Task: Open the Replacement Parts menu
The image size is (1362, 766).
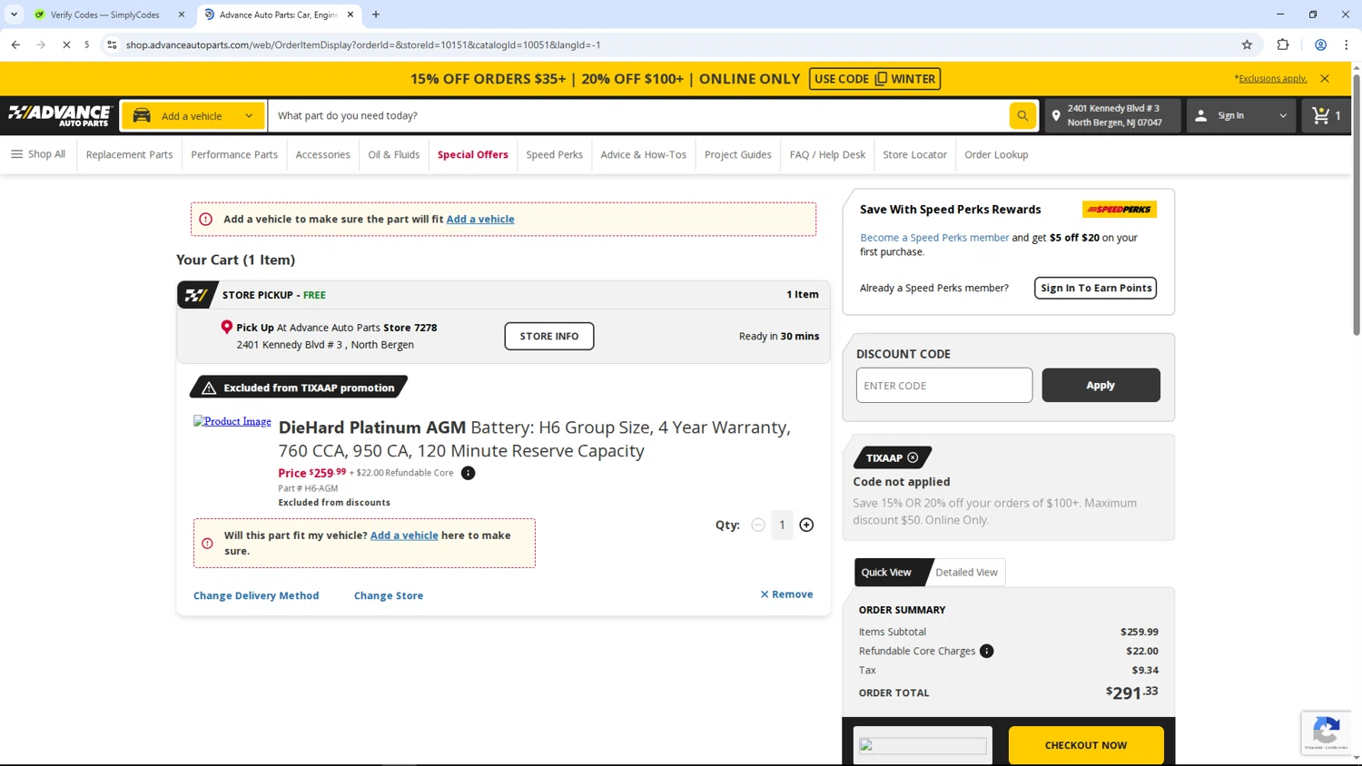Action: [129, 154]
